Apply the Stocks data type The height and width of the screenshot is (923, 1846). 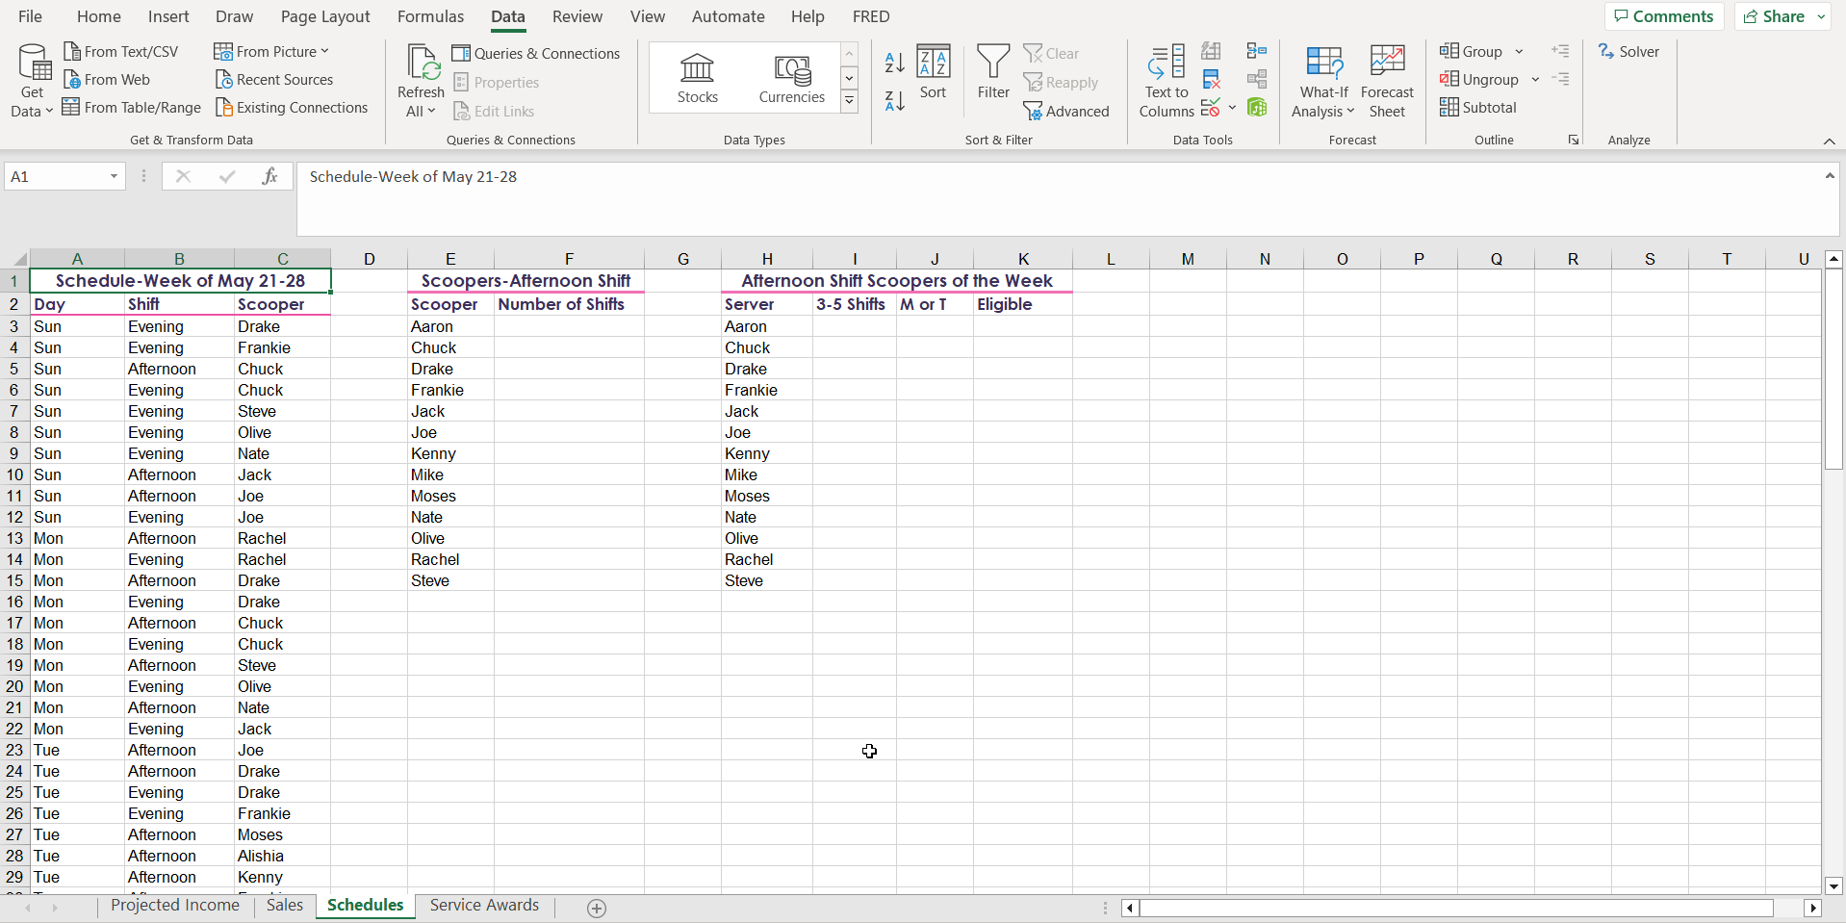pos(697,77)
